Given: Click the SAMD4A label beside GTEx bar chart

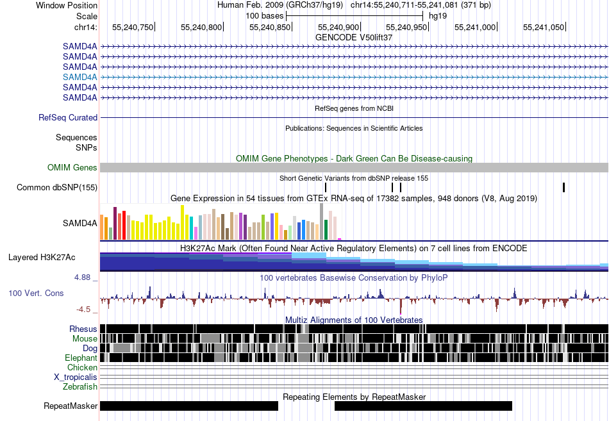Looking at the screenshot, I should point(79,224).
